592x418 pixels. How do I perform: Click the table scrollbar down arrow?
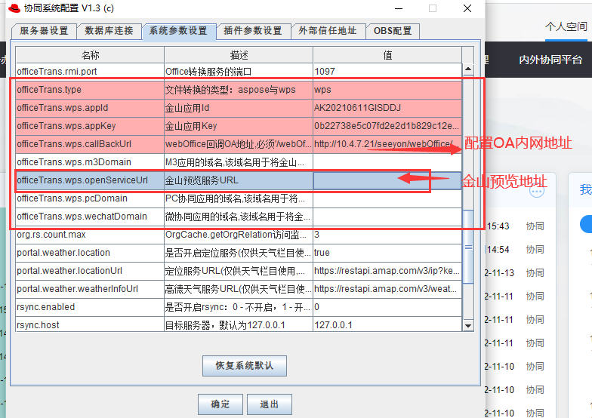pyautogui.click(x=468, y=326)
